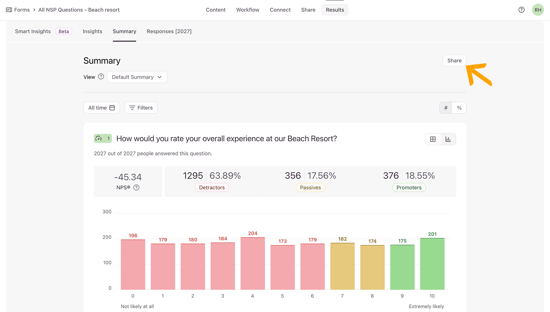Click the Detractors label badge
The image size is (550, 312).
[212, 188]
